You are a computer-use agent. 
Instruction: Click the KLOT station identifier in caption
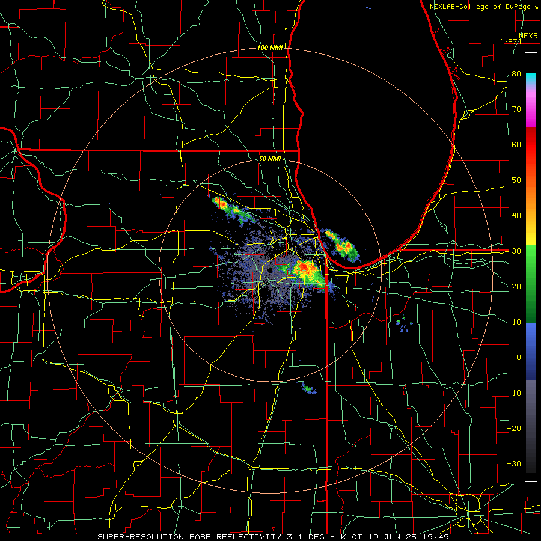[351, 537]
